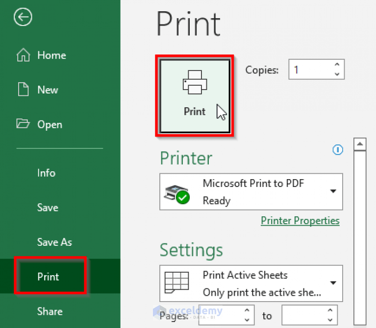
Task: Select New from the sidebar
Action: click(38, 90)
